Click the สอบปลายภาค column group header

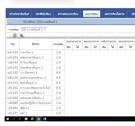pos(126,41)
